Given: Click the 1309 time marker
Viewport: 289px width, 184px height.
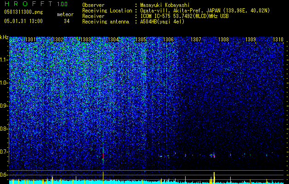Looking at the screenshot, I should [x=251, y=40].
